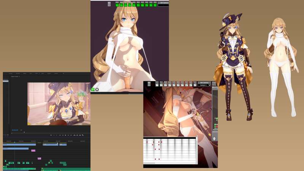Toggle the green checkbox in the right panel
The height and width of the screenshot is (171, 304).
216,125
